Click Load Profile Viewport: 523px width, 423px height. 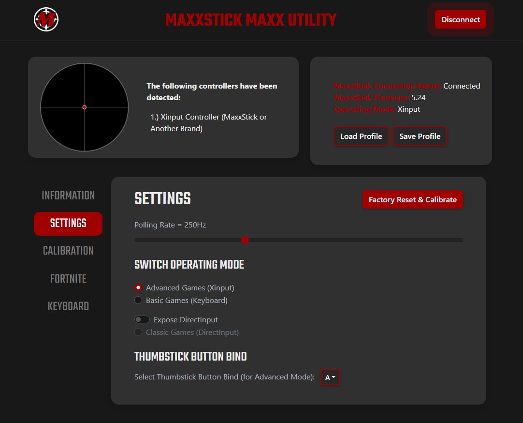(361, 136)
